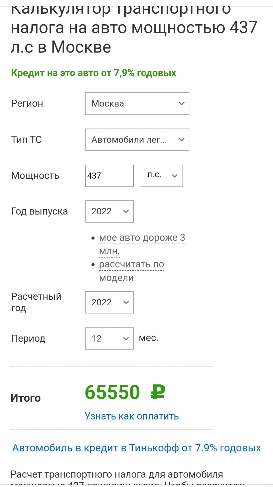The width and height of the screenshot is (273, 487).
Task: Click the Мощность input field with 437
Action: click(x=109, y=176)
